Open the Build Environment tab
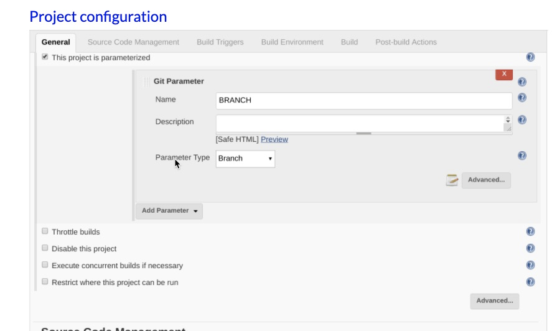The width and height of the screenshot is (552, 331). 292,42
